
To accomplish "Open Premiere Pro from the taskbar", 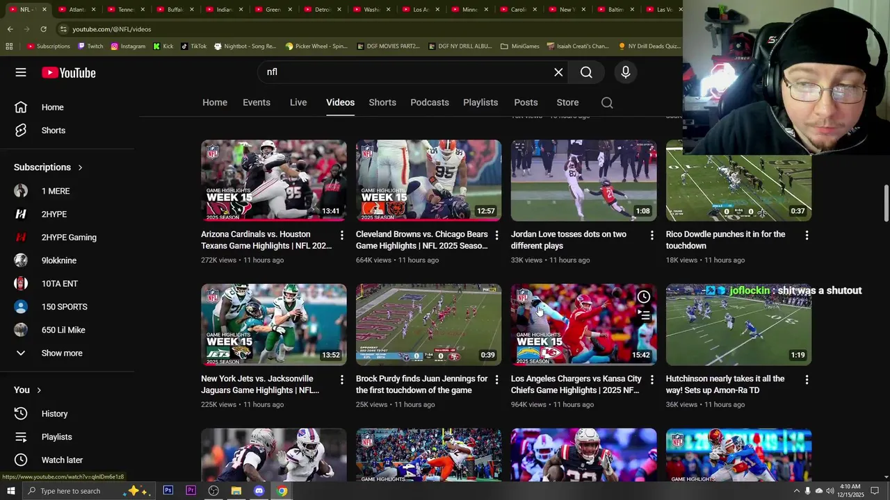I will 191,490.
